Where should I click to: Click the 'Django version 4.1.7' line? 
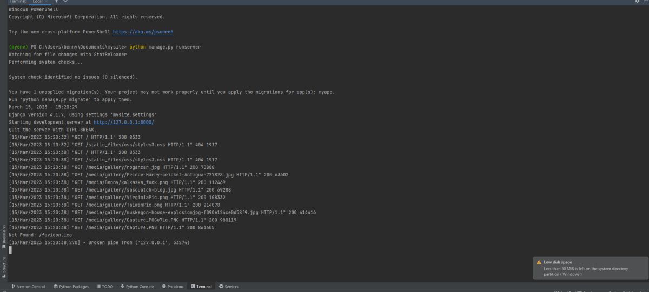(83, 114)
